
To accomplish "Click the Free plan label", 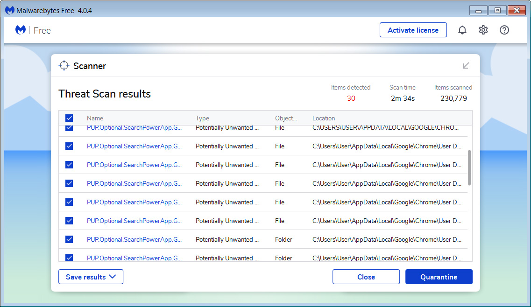I will [42, 30].
